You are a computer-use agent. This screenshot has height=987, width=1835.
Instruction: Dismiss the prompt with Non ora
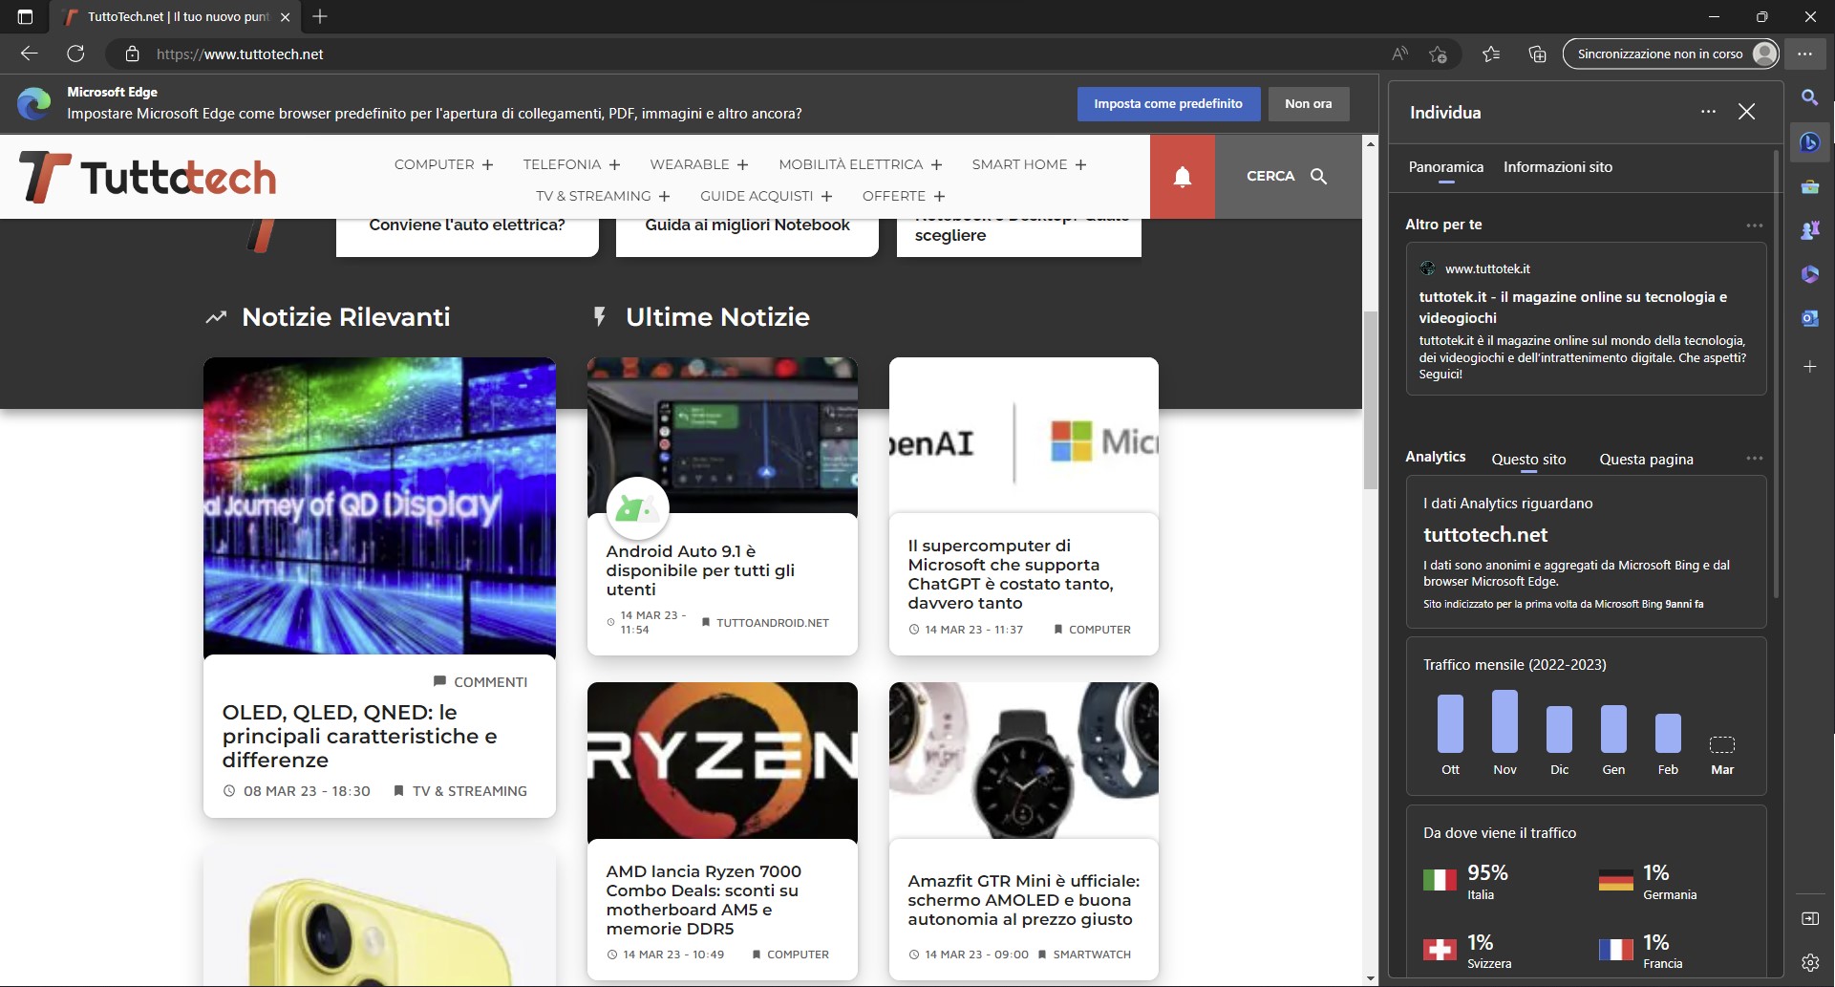pyautogui.click(x=1308, y=104)
